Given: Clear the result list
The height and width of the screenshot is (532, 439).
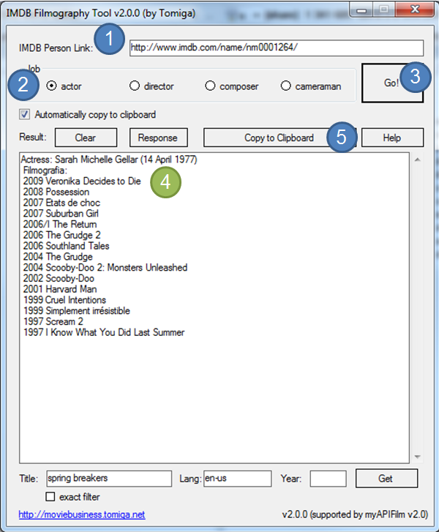Looking at the screenshot, I should 86,138.
